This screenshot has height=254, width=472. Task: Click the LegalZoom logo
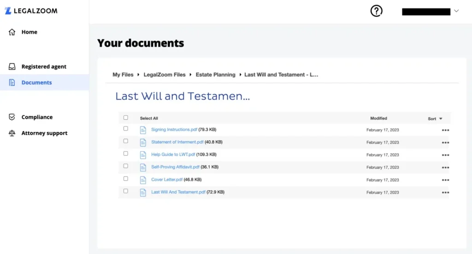point(31,11)
